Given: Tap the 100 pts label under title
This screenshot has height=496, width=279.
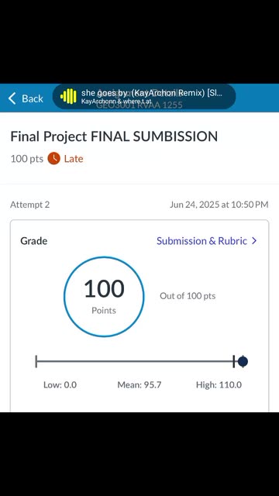Looking at the screenshot, I should (27, 159).
